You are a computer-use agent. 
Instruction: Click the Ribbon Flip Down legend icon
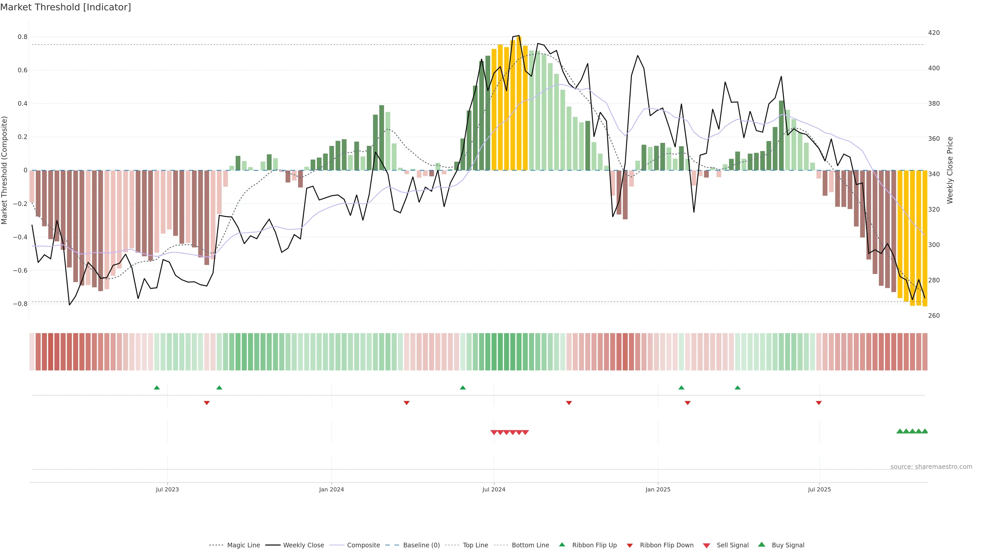(x=630, y=546)
